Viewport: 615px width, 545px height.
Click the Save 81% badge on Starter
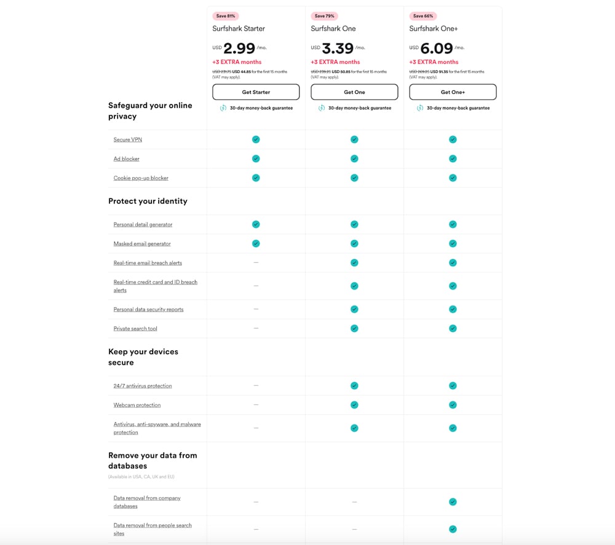point(226,16)
